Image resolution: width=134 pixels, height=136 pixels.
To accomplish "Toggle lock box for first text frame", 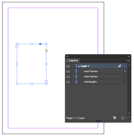I will tap(73, 71).
